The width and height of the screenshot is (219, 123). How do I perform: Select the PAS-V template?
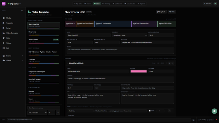44,54
